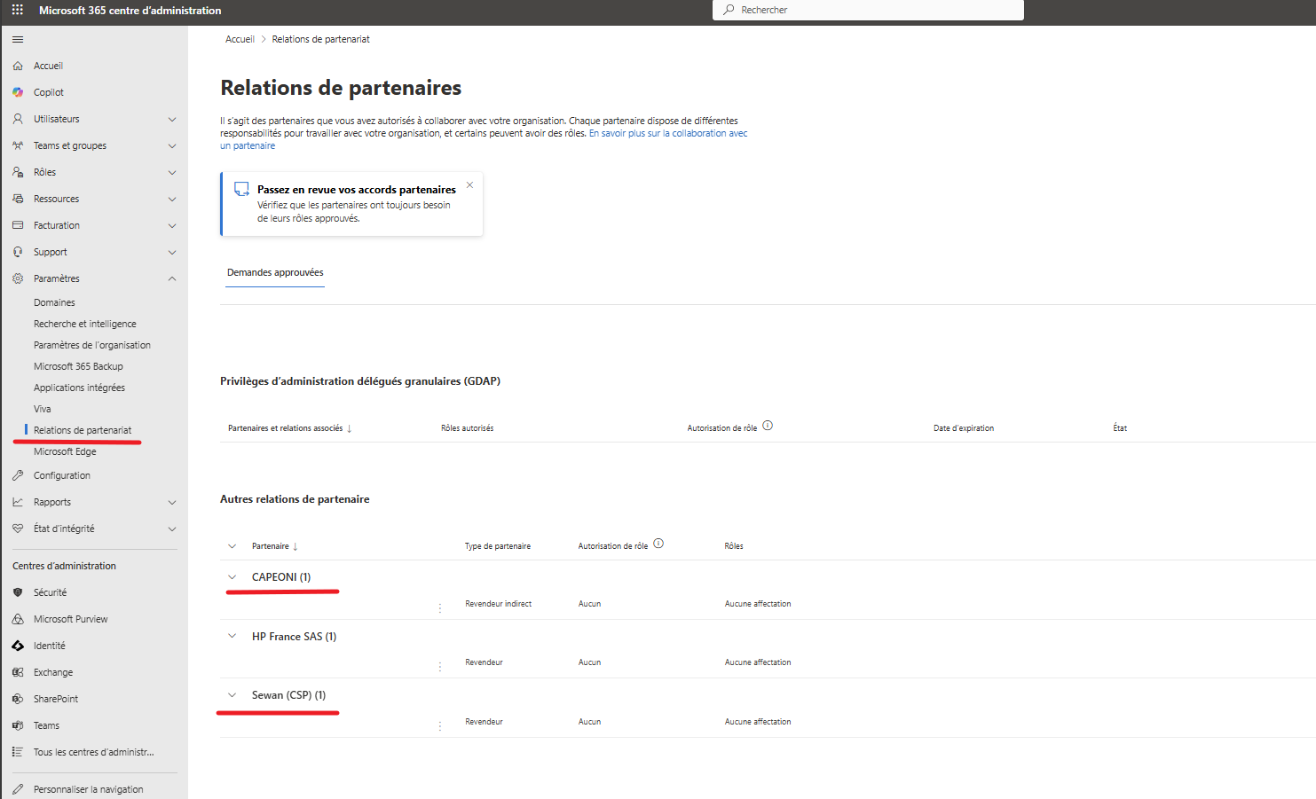1316x799 pixels.
Task: Collapse the Paramètres section chevron
Action: (x=172, y=278)
